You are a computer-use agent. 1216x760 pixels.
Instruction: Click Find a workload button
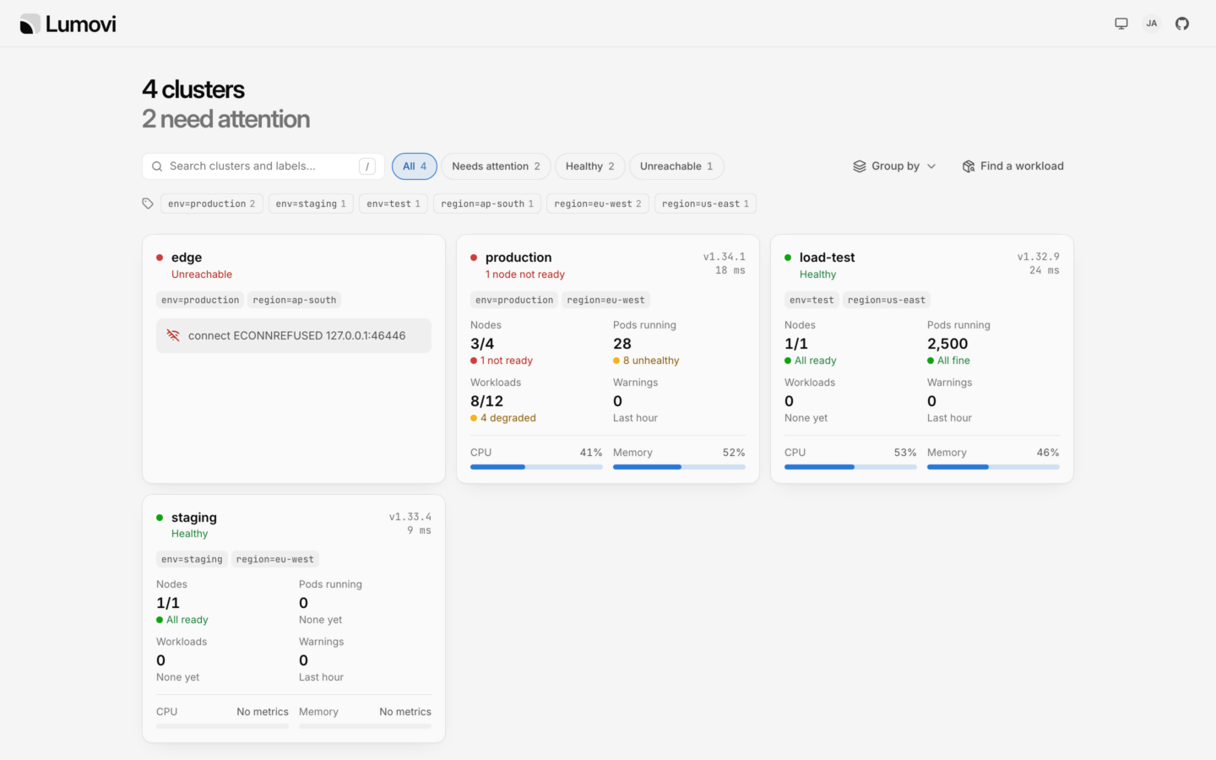click(1012, 166)
